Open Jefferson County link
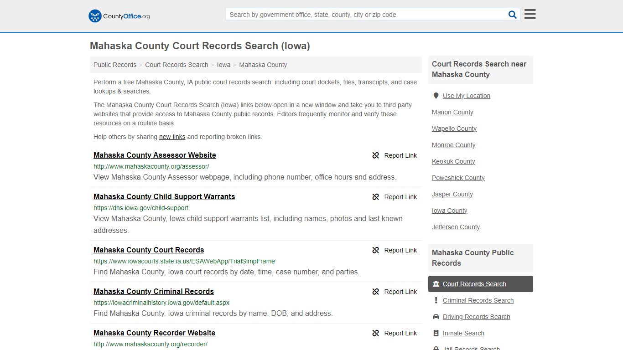The image size is (623, 350). [456, 227]
